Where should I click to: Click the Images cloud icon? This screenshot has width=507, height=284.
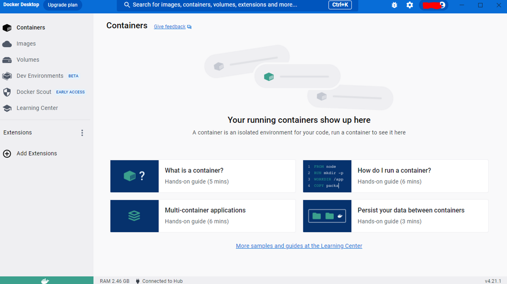point(7,44)
